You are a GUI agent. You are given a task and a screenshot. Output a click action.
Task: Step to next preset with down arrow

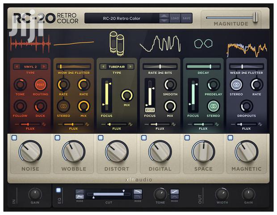click(x=164, y=20)
